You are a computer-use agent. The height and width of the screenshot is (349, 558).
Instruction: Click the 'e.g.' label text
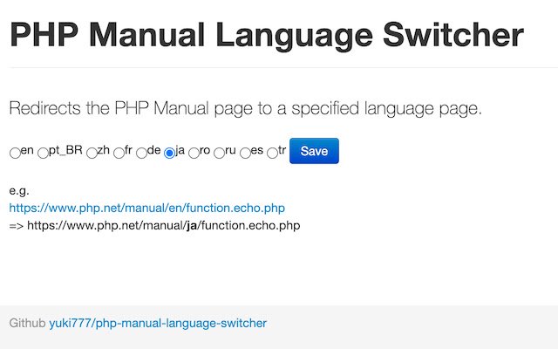pyautogui.click(x=19, y=191)
